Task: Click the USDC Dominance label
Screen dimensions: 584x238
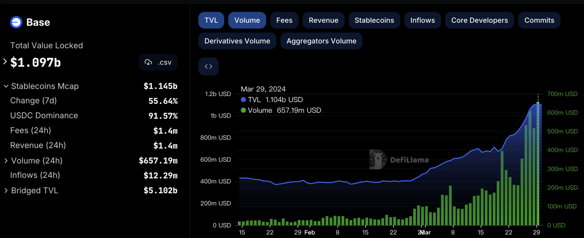Action: coord(44,115)
